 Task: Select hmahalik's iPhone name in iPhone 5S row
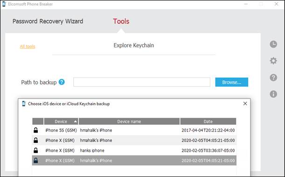96,130
